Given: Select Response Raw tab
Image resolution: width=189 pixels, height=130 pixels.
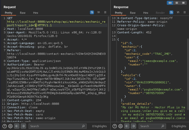Looking at the screenshot, I should 133,13.
